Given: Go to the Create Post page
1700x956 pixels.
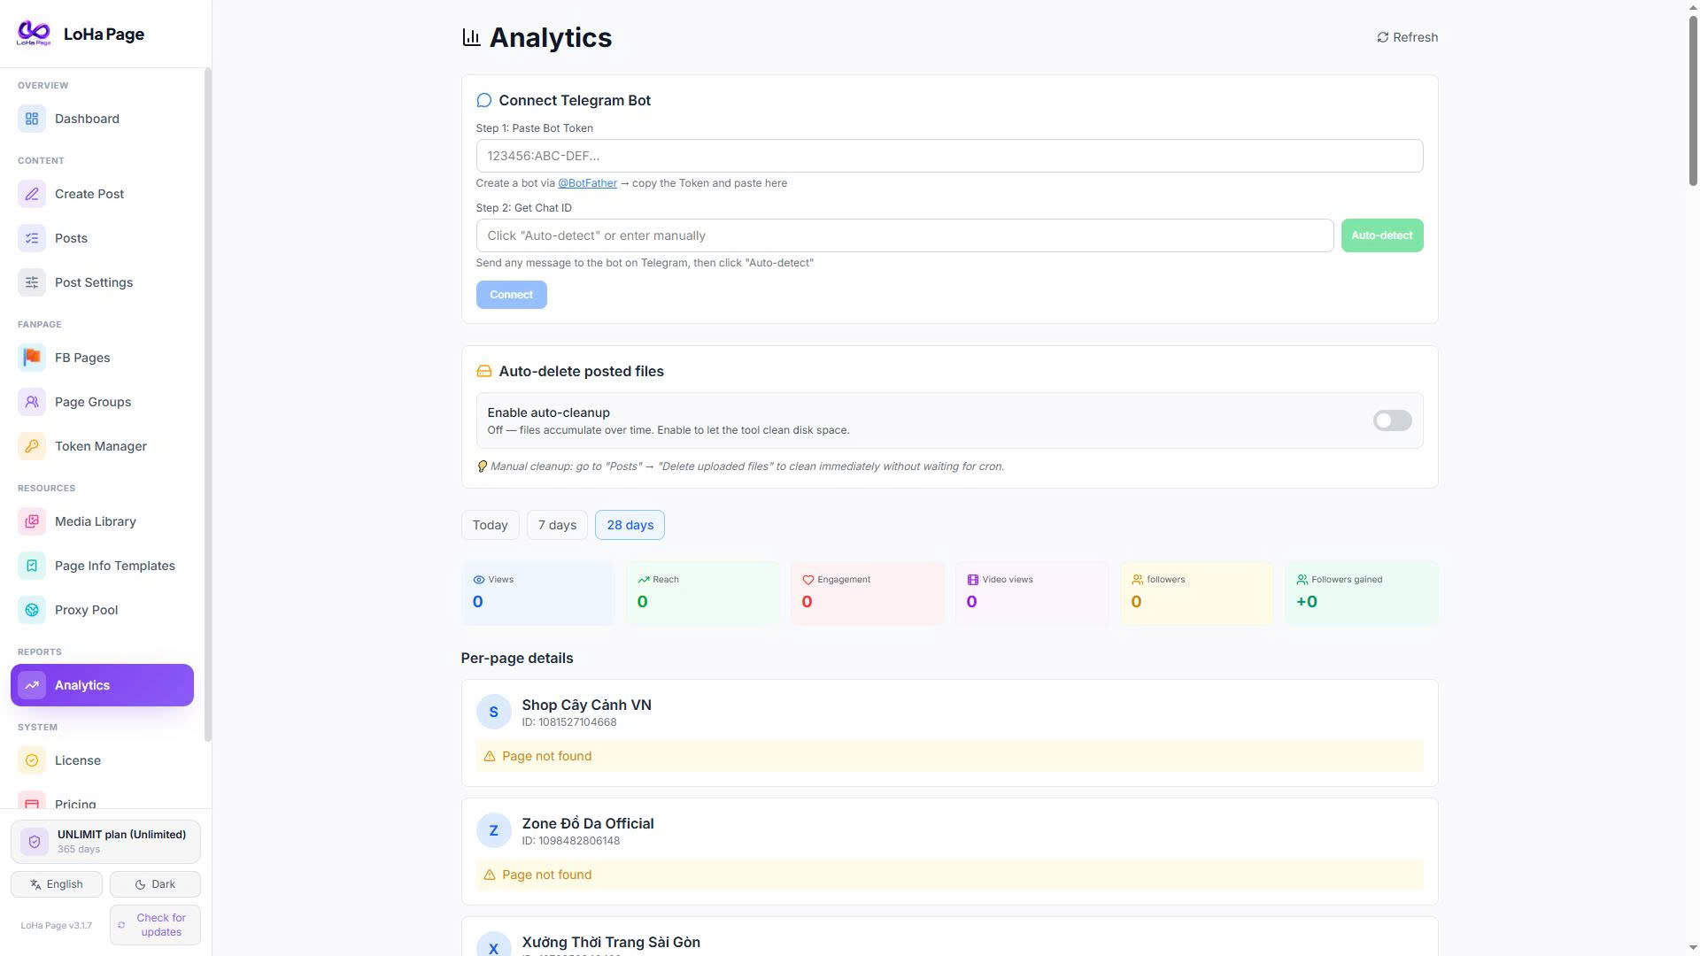Looking at the screenshot, I should click(102, 194).
